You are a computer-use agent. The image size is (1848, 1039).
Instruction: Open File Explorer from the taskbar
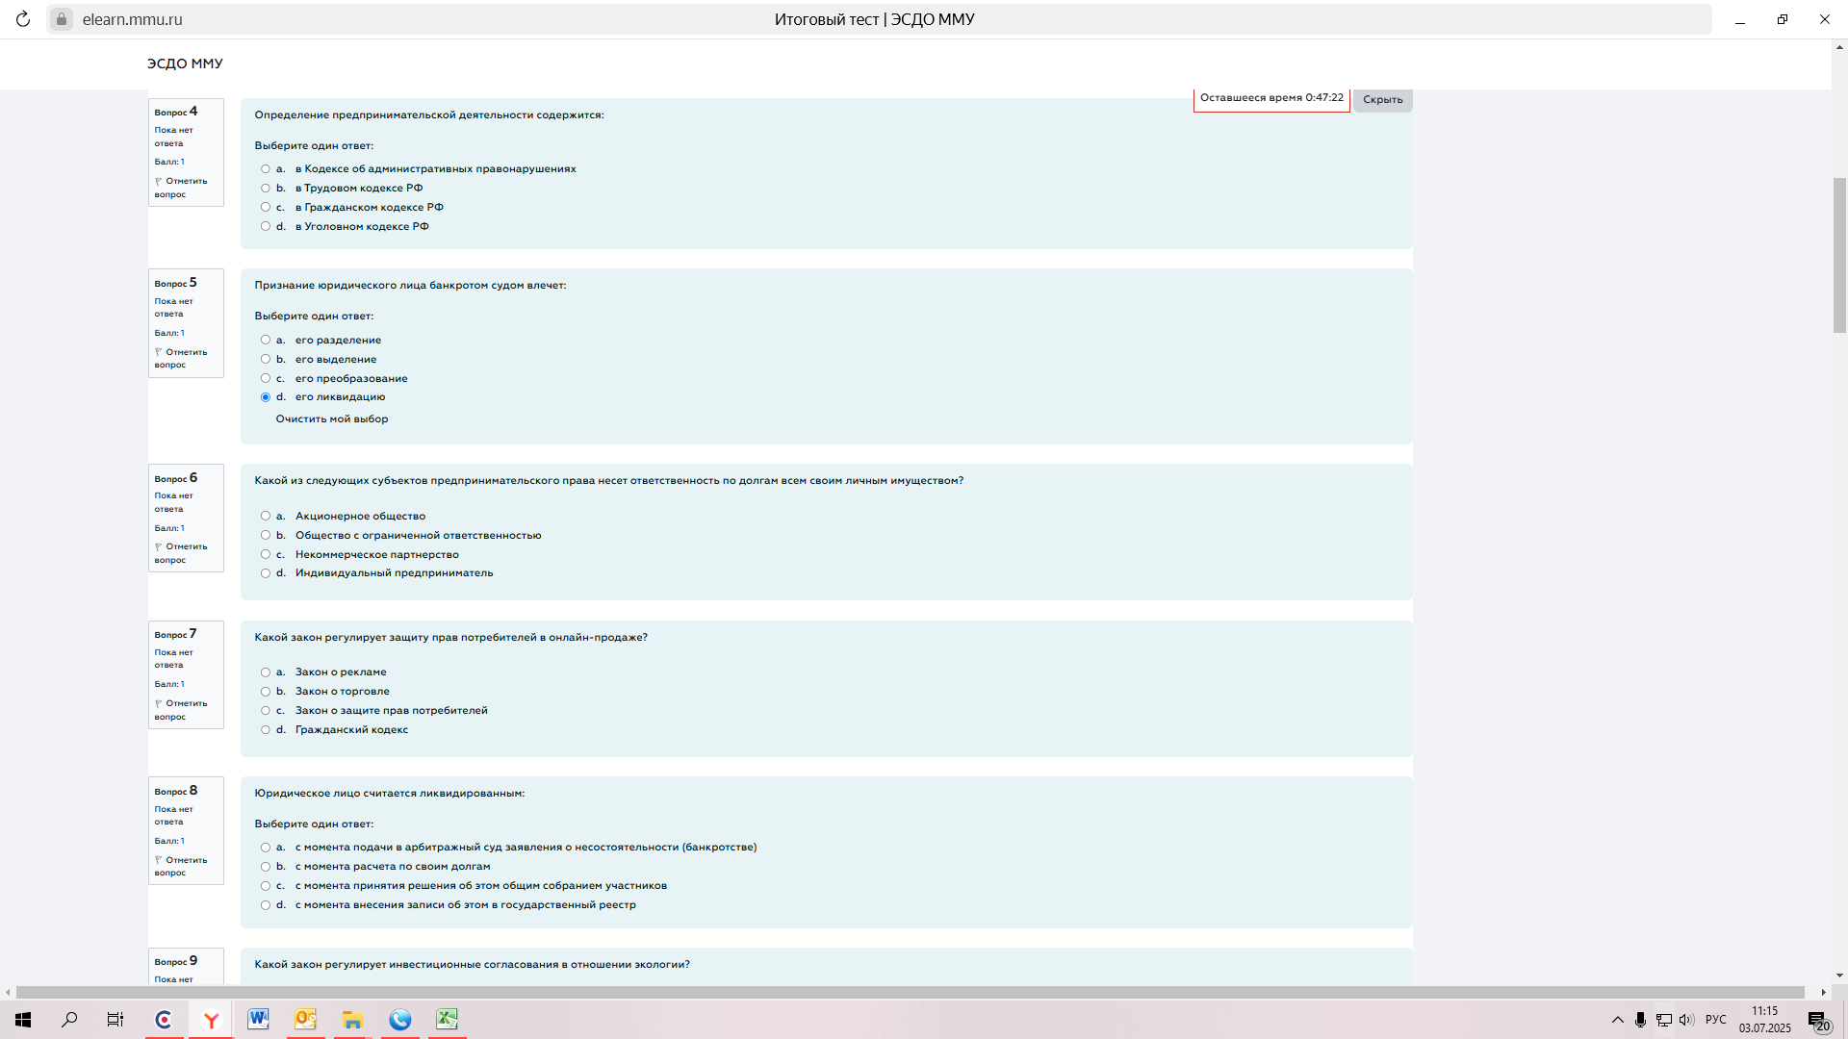coord(352,1020)
